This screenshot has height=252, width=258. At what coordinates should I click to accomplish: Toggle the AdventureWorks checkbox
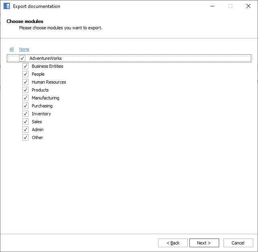pos(22,58)
